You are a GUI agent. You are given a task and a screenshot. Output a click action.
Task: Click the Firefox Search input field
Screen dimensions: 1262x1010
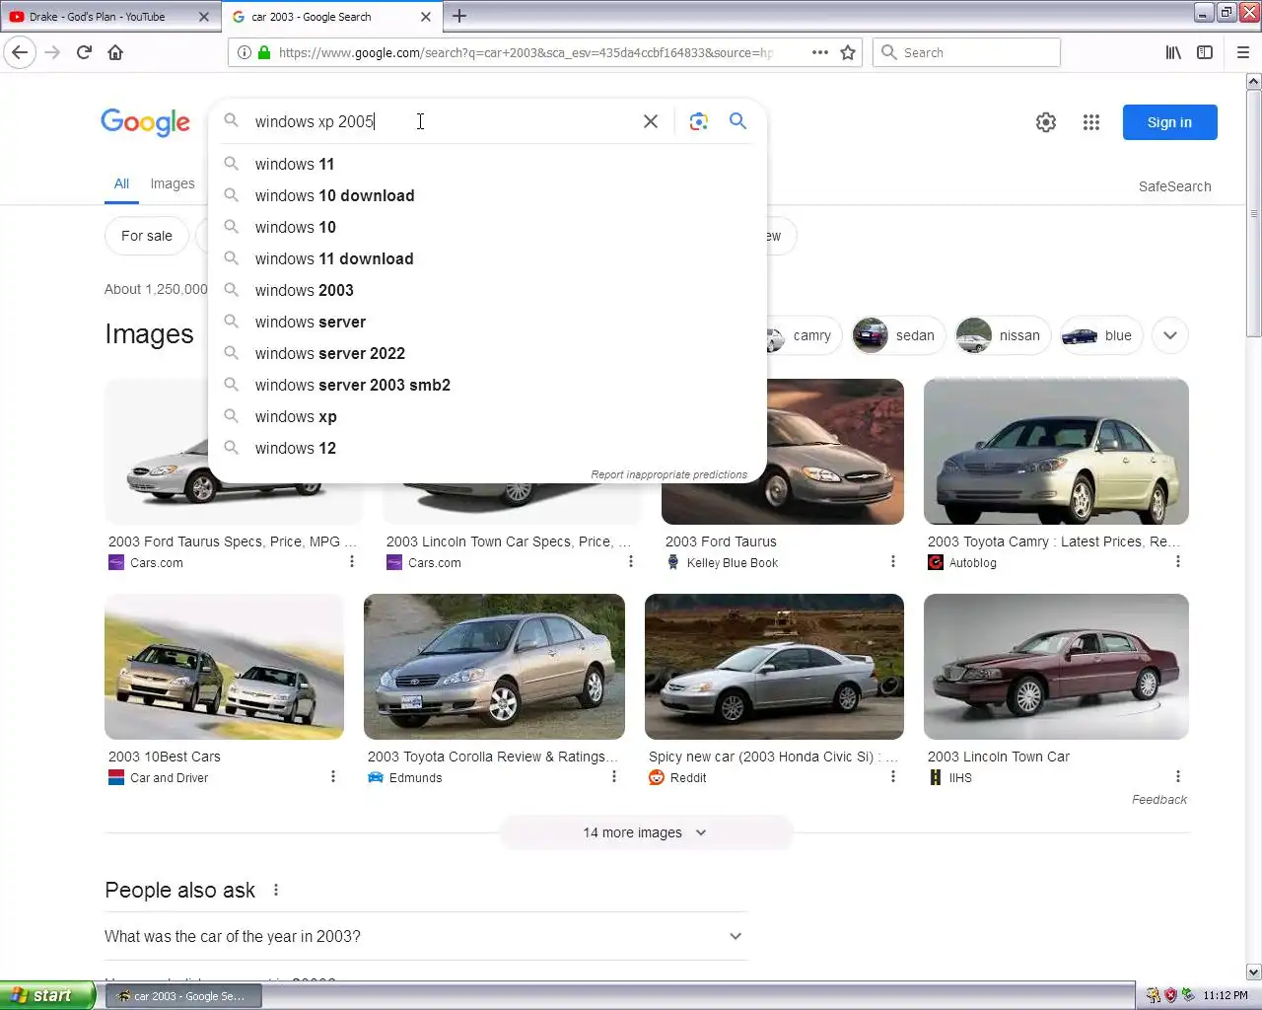[x=966, y=52]
